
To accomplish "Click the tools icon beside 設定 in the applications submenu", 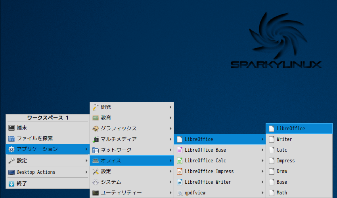I will 96,171.
